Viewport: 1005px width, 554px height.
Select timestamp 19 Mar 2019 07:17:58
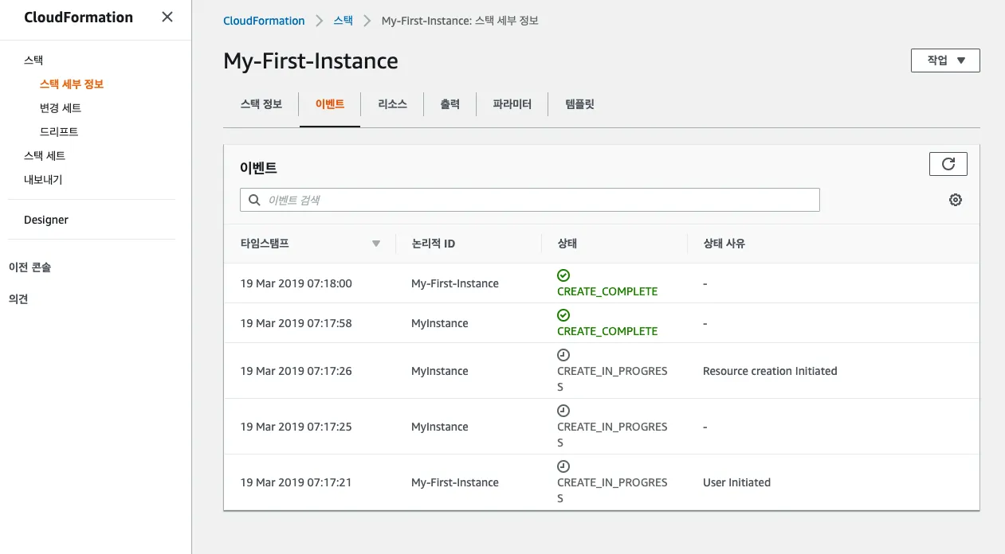click(296, 323)
